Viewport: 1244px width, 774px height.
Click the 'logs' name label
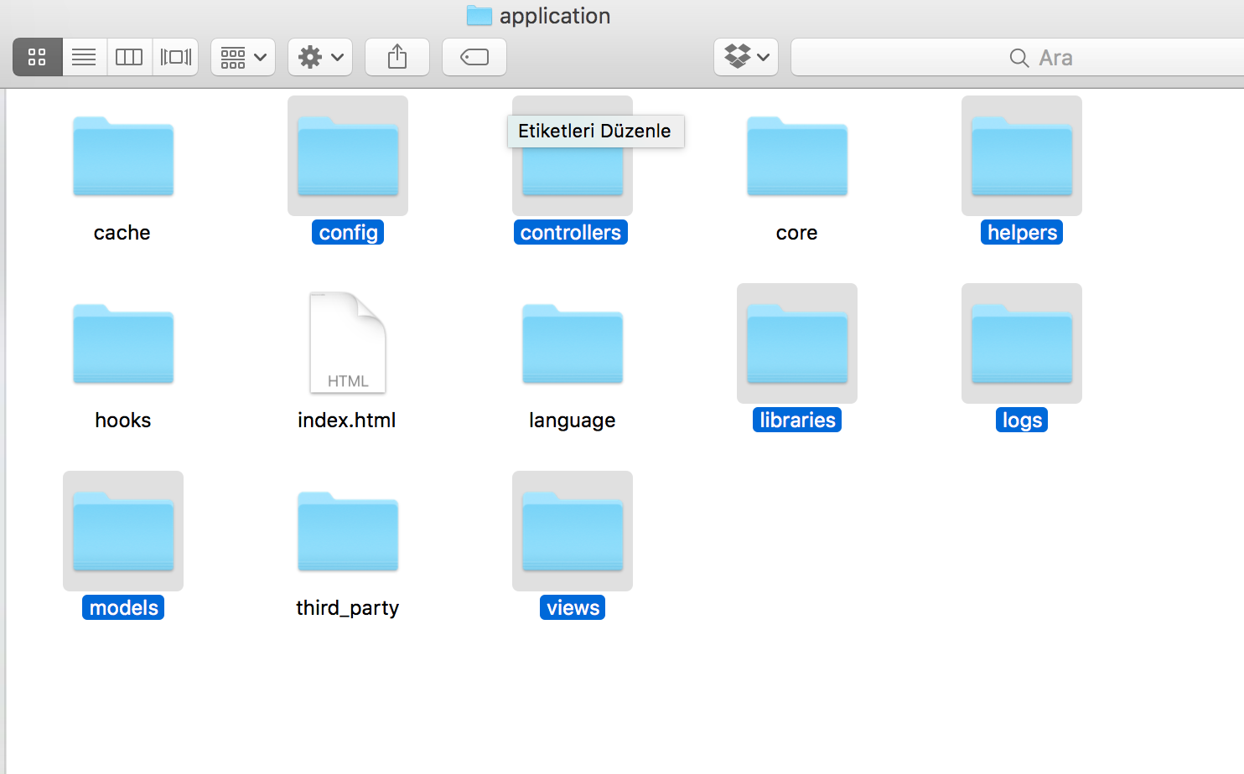pyautogui.click(x=1022, y=421)
